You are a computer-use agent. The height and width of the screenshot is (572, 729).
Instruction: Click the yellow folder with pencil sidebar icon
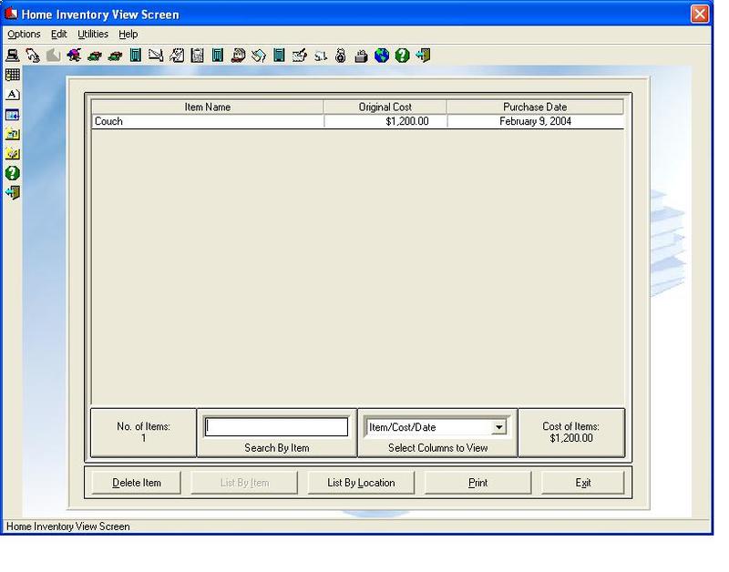coord(13,153)
